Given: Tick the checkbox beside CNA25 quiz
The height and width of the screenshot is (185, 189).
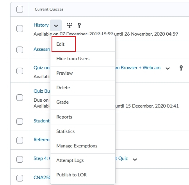Looking at the screenshot, I should pos(20,178).
